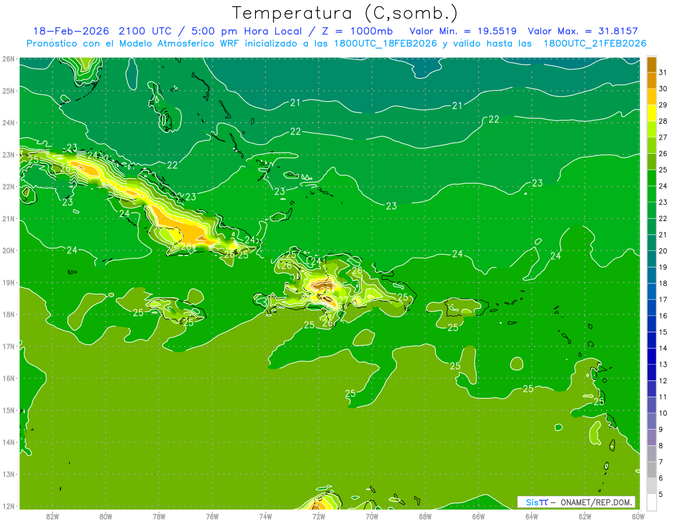Image resolution: width=678 pixels, height=524 pixels.
Task: Click the '13N' latitude axis label
Action: pyautogui.click(x=8, y=474)
